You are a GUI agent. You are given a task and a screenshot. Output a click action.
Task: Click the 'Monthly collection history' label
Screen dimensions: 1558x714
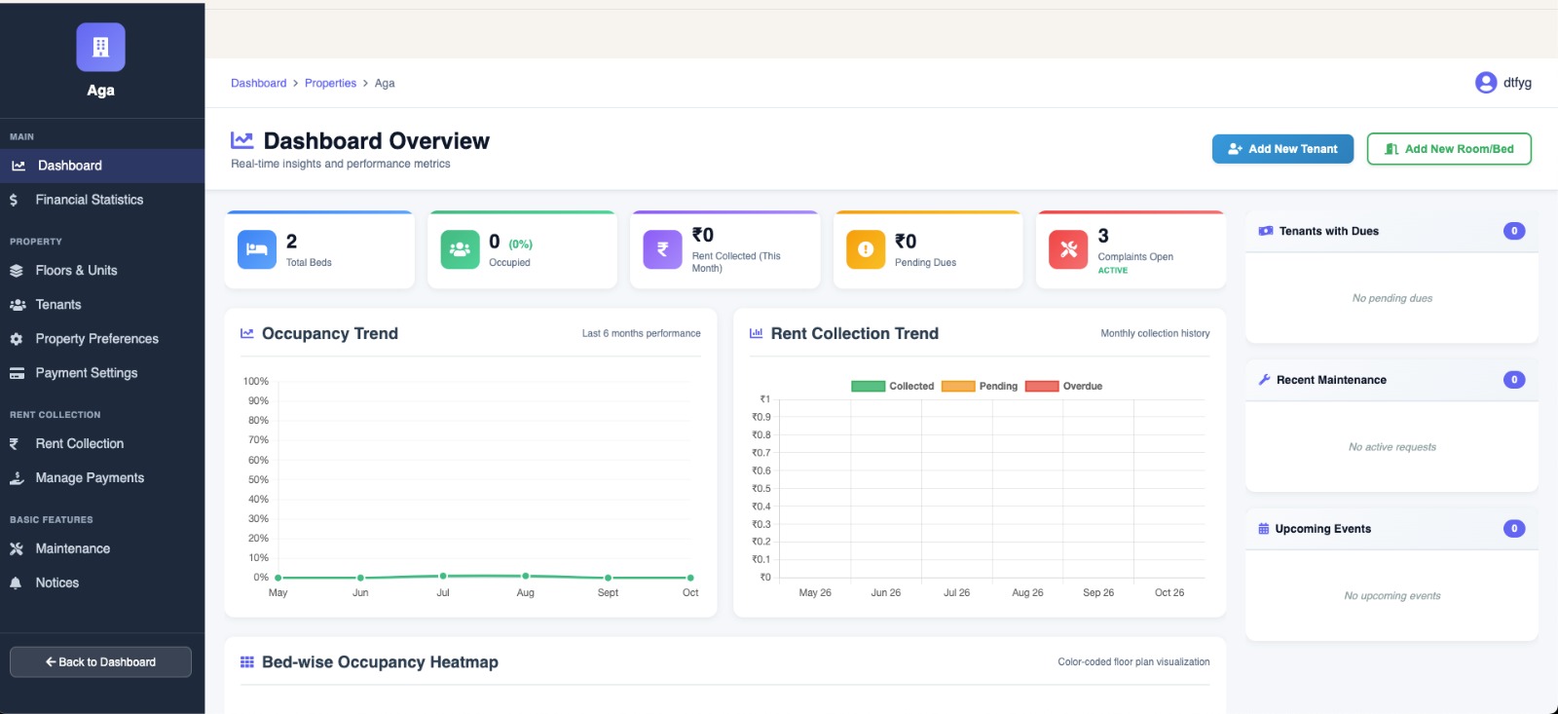click(x=1155, y=333)
